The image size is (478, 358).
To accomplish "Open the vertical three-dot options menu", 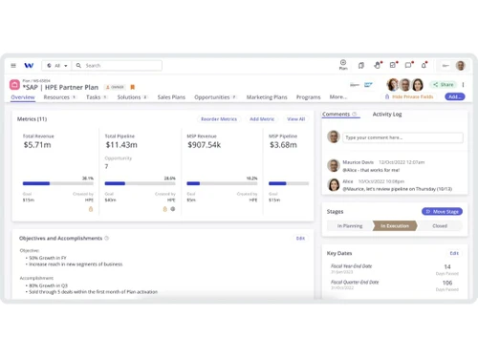I will click(x=463, y=85).
